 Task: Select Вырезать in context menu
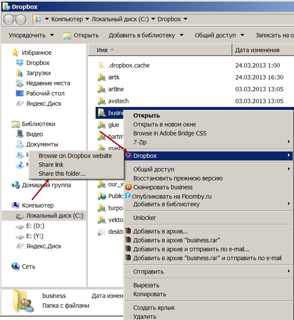[146, 285]
